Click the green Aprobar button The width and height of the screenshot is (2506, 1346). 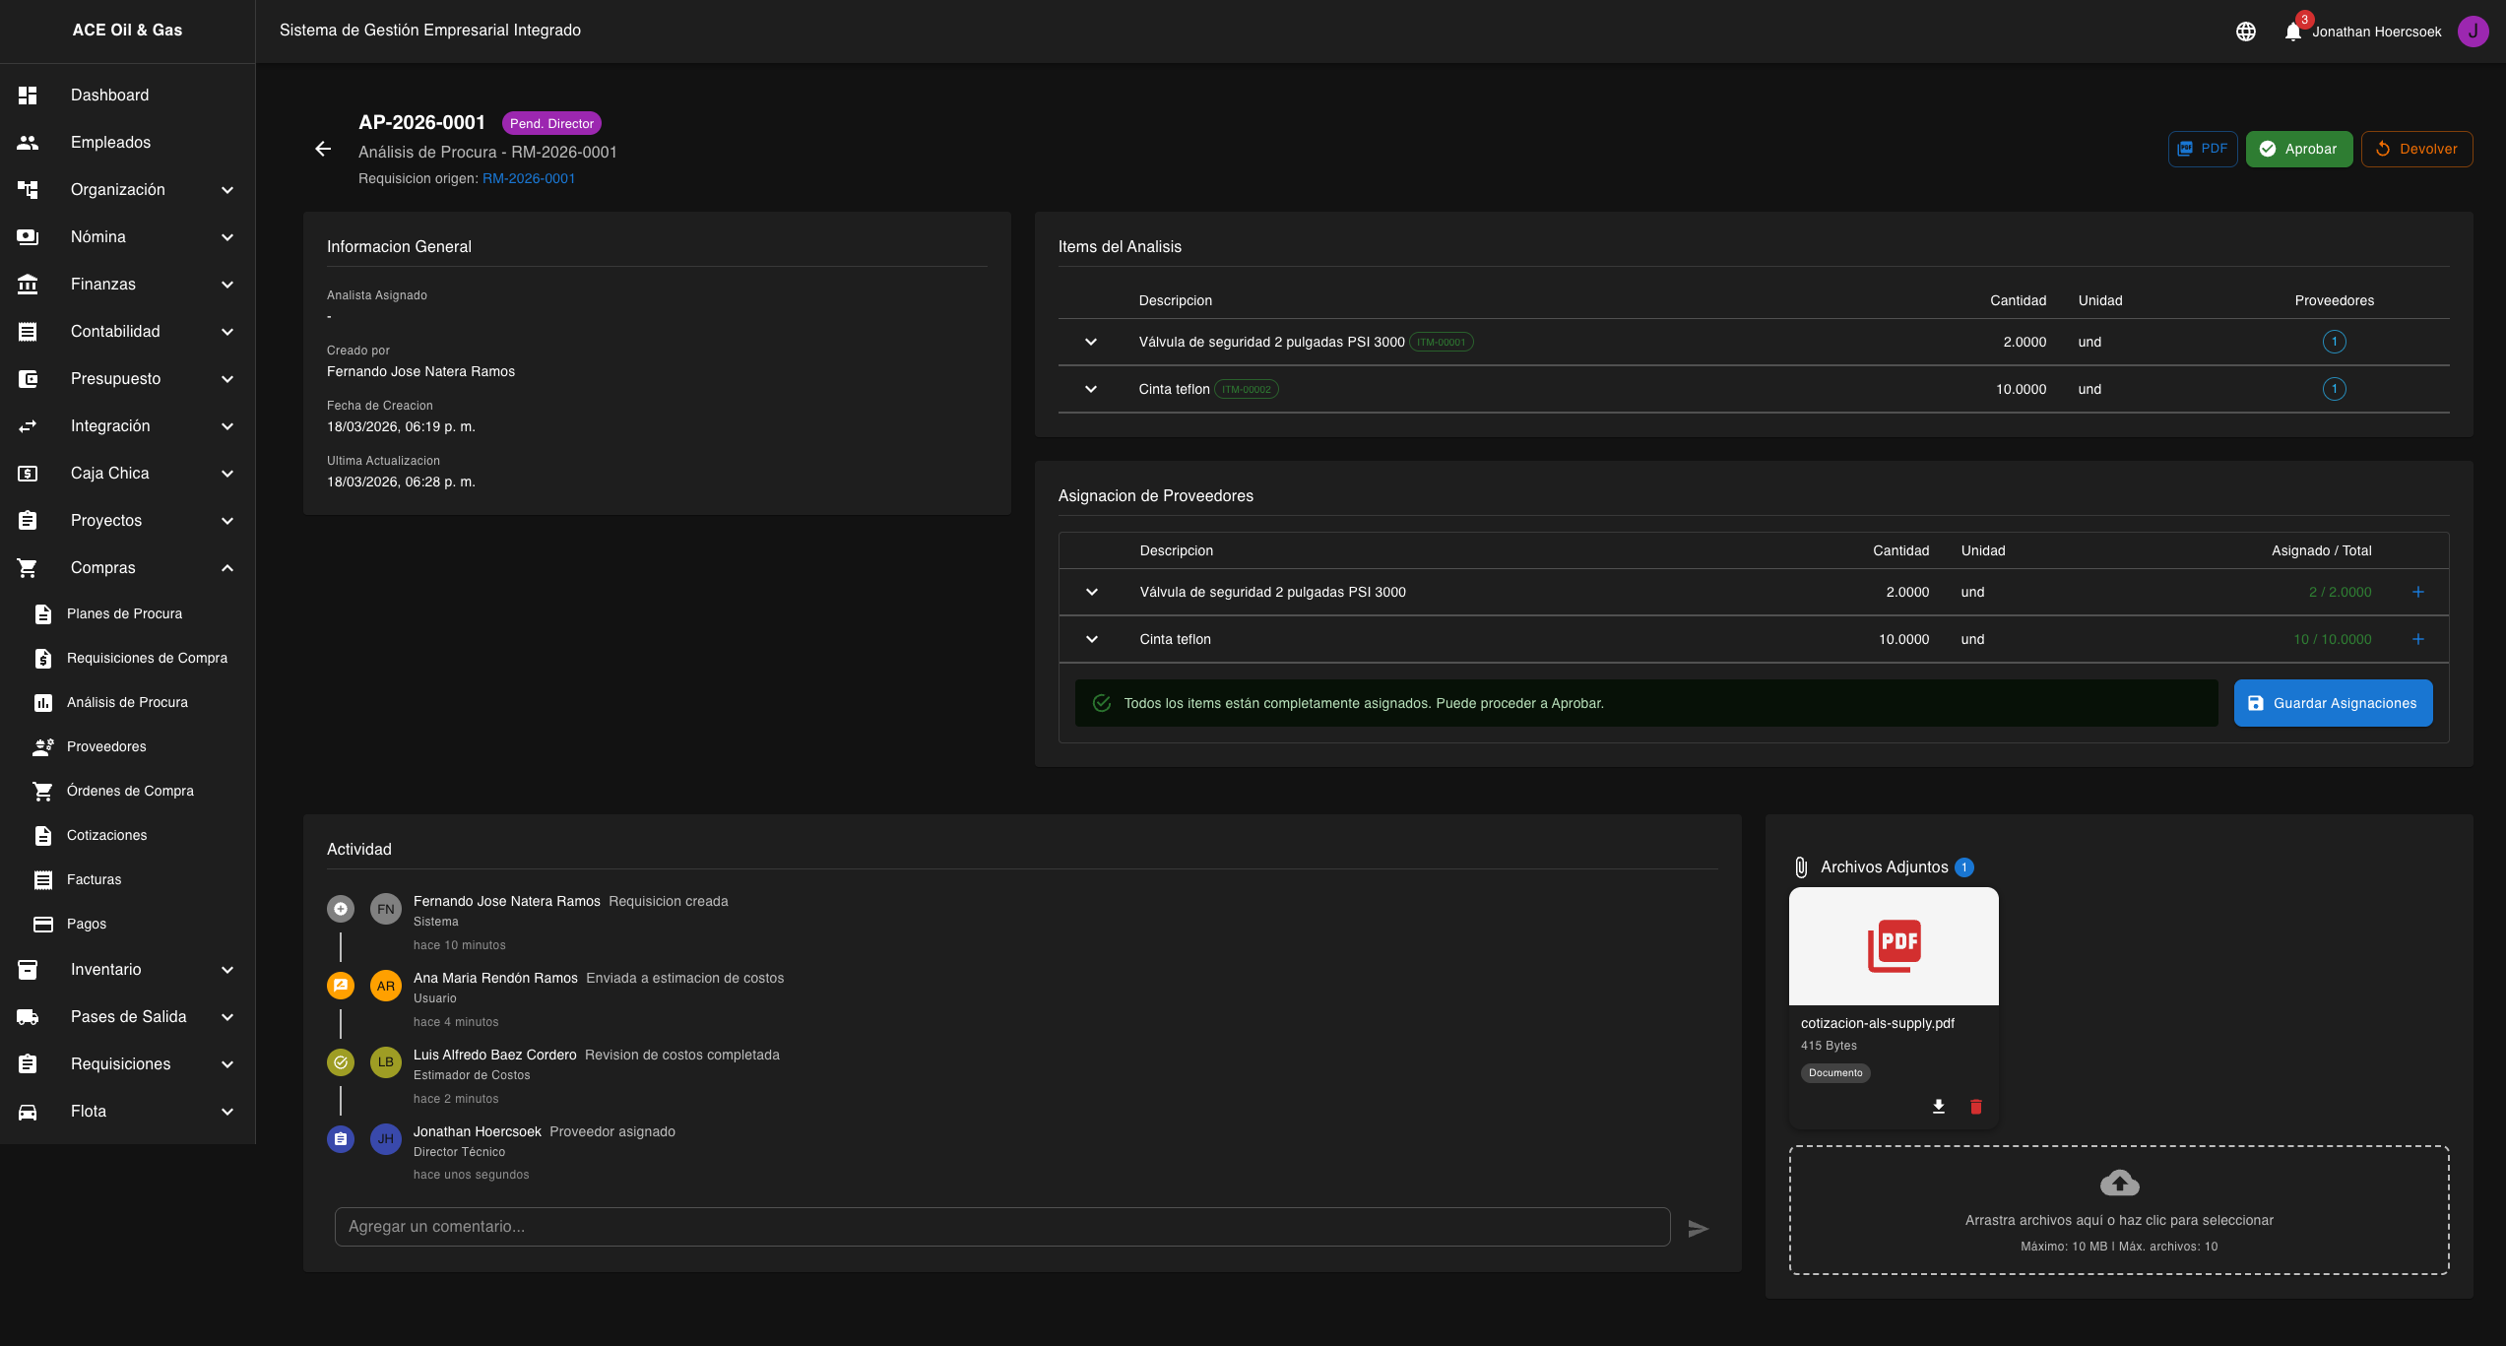click(x=2298, y=149)
